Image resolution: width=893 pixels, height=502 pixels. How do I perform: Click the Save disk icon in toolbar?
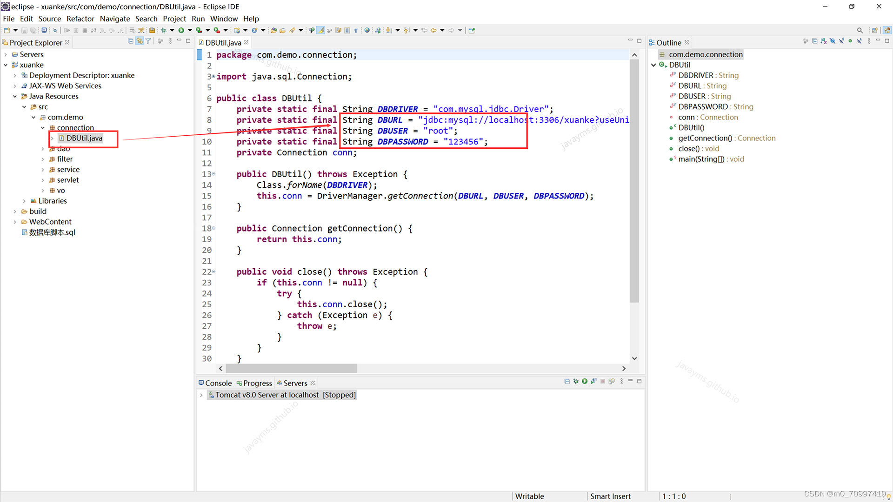(x=24, y=30)
